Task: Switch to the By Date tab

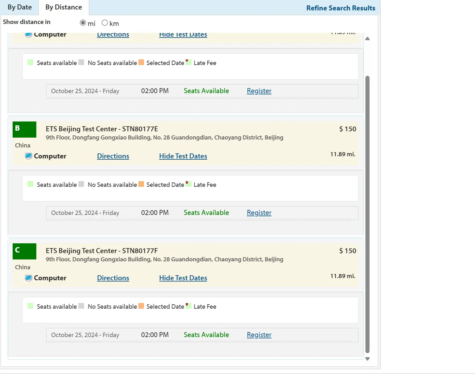Action: pos(20,7)
